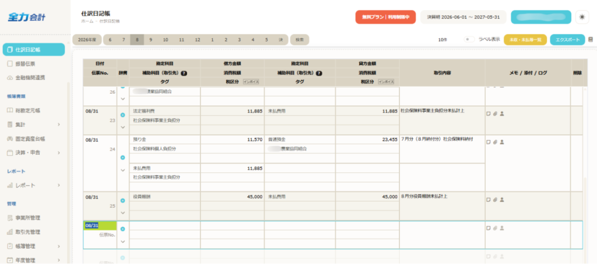Screen dimensions: 597x266
Task: Click the 法定福利費 account cell
Action: (165, 111)
